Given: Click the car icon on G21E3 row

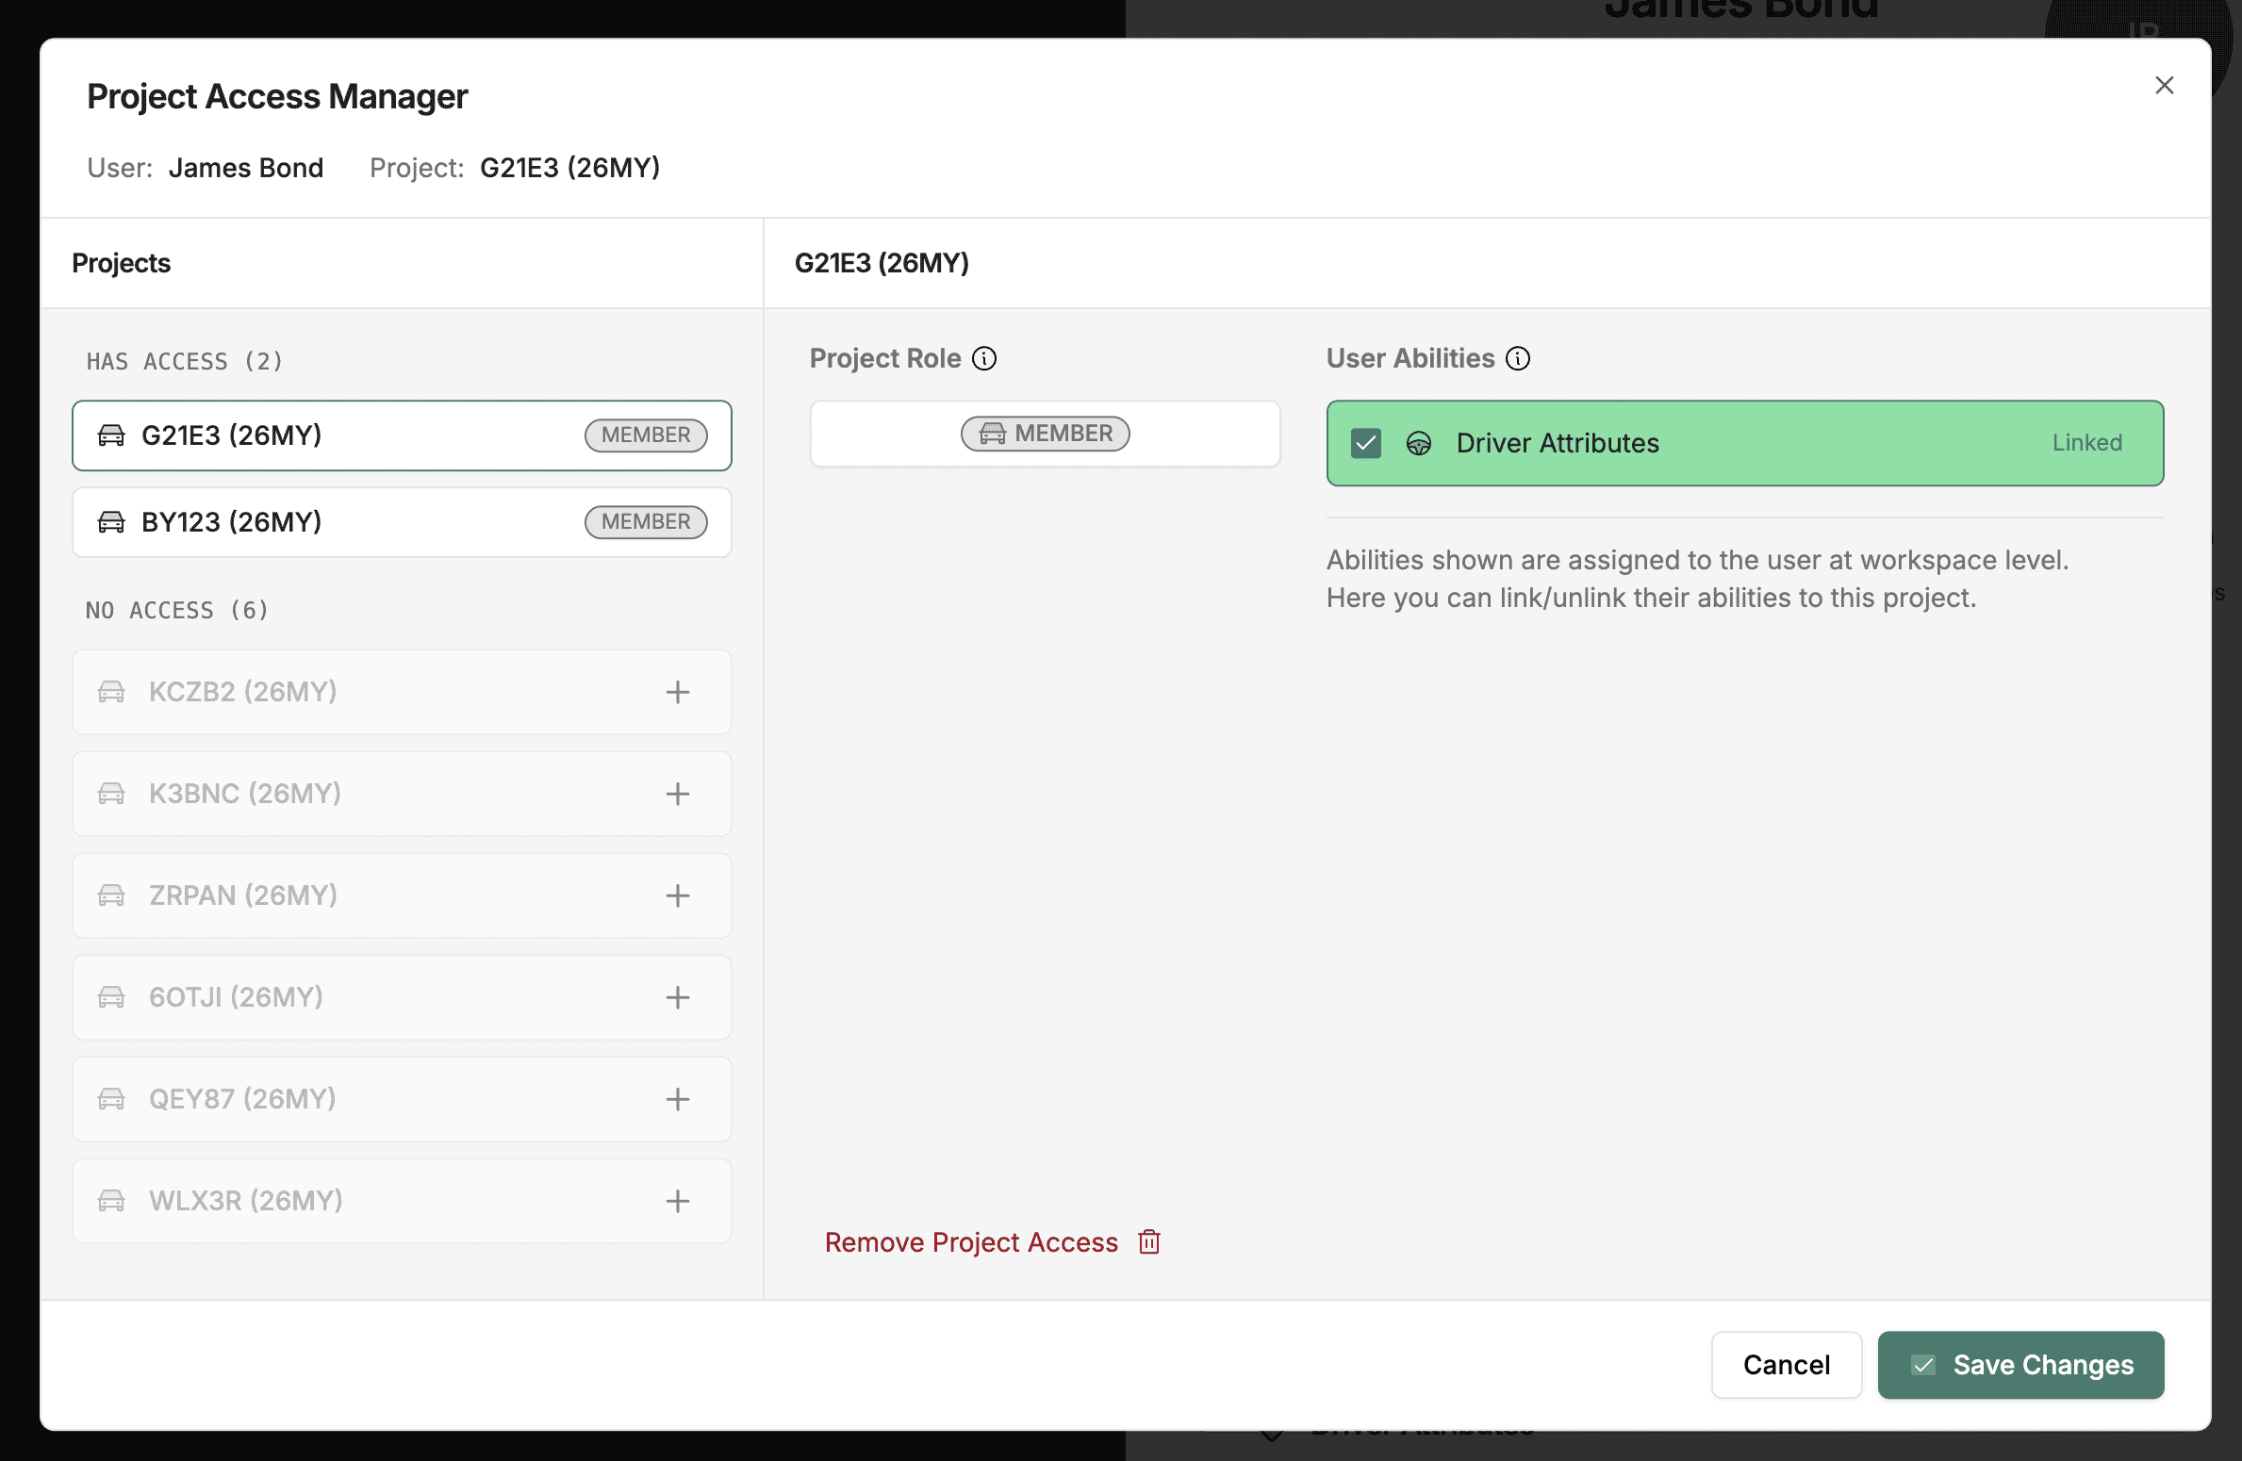Looking at the screenshot, I should coord(111,435).
